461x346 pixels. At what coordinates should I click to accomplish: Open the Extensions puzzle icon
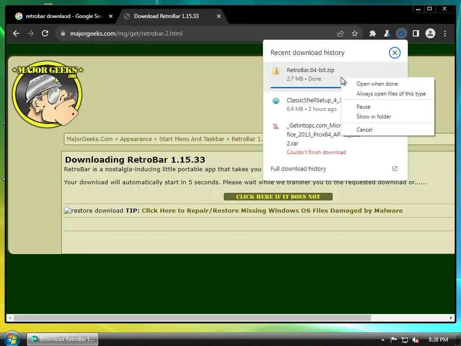coord(372,33)
